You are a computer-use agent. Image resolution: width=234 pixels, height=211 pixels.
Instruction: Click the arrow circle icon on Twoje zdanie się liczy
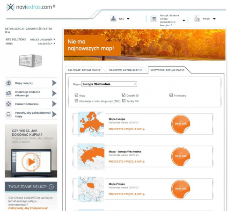[51, 187]
